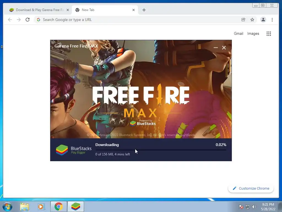Open the Gmail link

click(x=238, y=33)
